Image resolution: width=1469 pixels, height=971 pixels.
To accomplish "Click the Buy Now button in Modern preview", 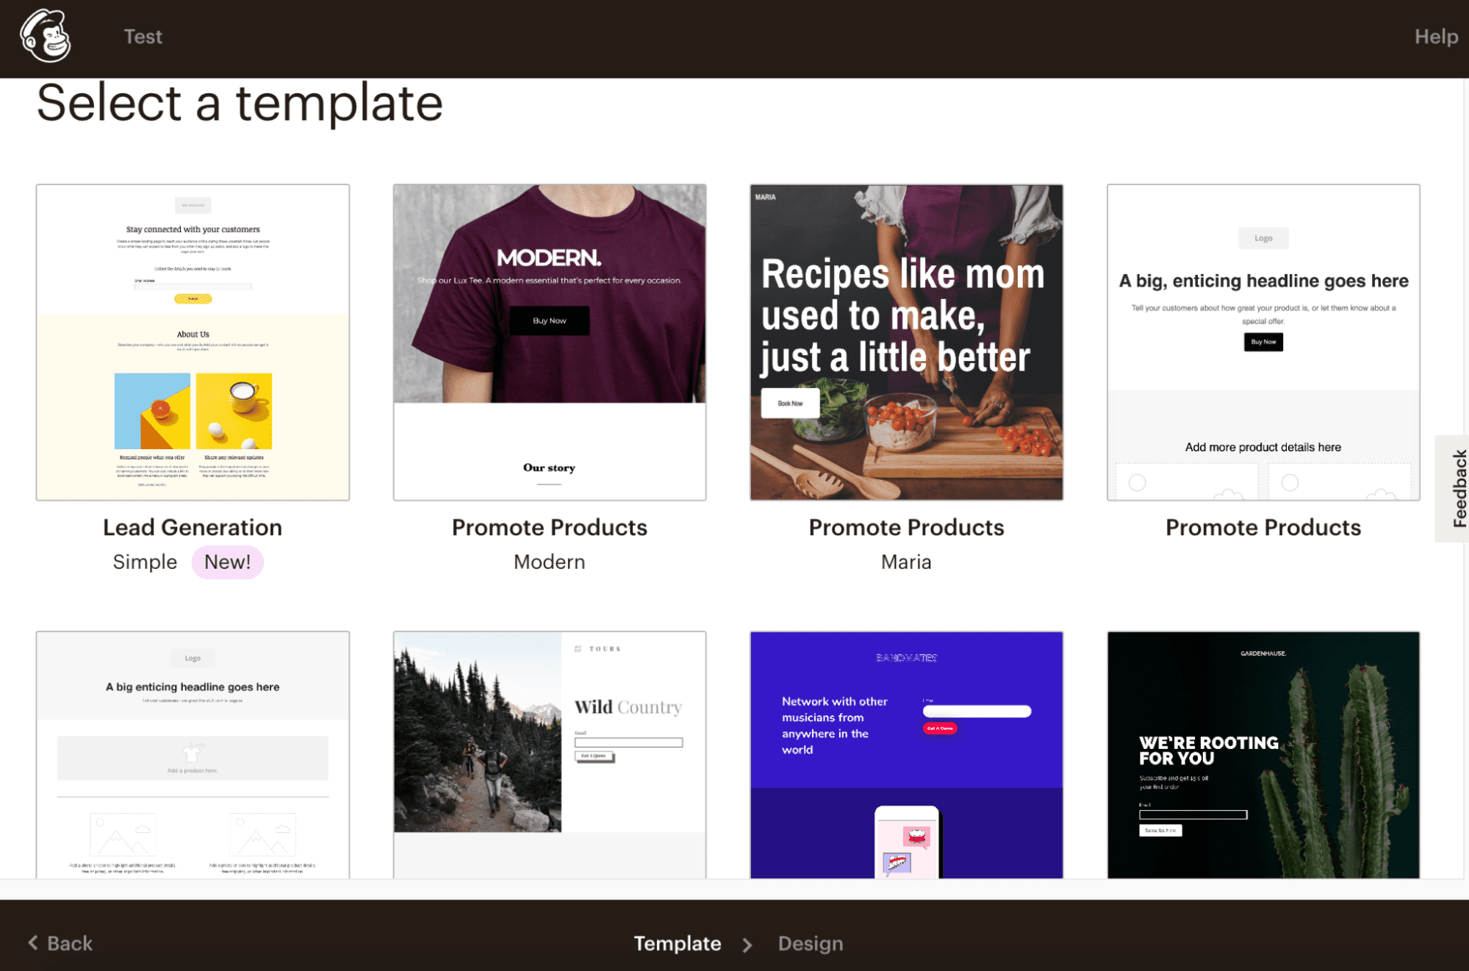I will (549, 320).
